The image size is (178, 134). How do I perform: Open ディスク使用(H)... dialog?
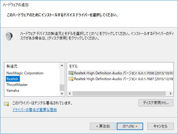156,103
